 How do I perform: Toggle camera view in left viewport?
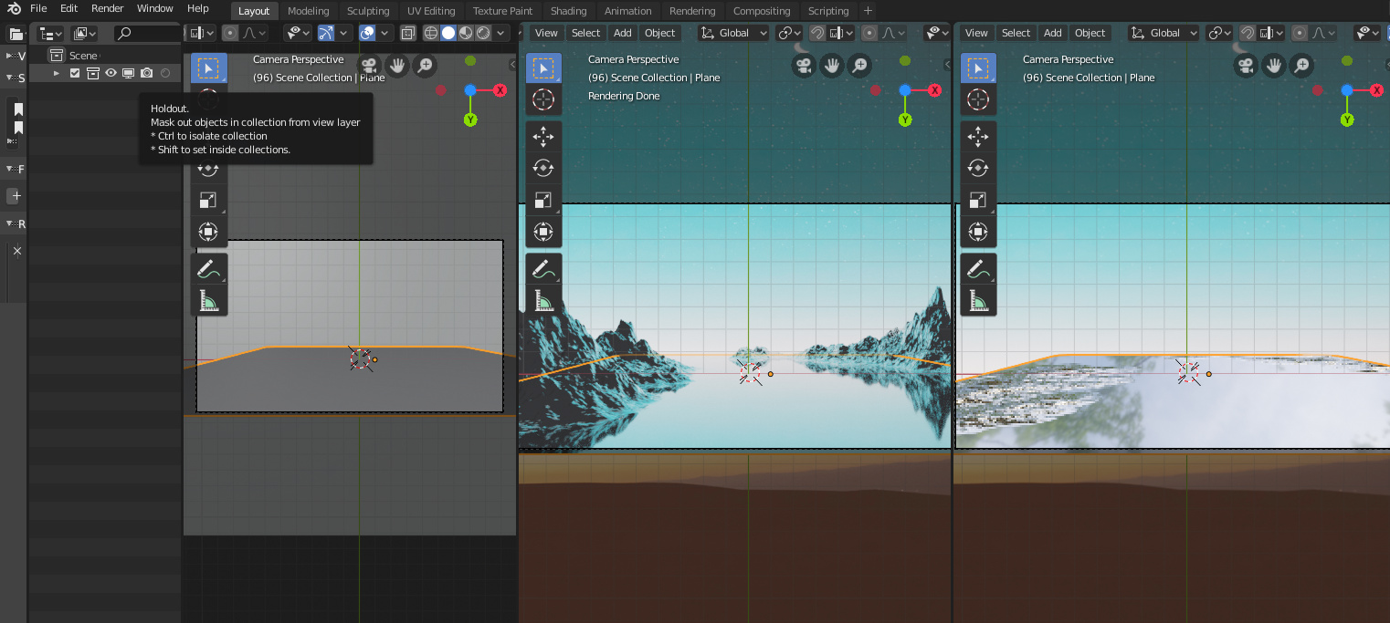(369, 66)
